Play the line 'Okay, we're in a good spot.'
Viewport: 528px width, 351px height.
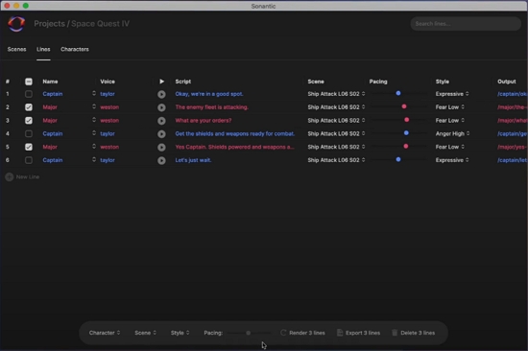[161, 94]
